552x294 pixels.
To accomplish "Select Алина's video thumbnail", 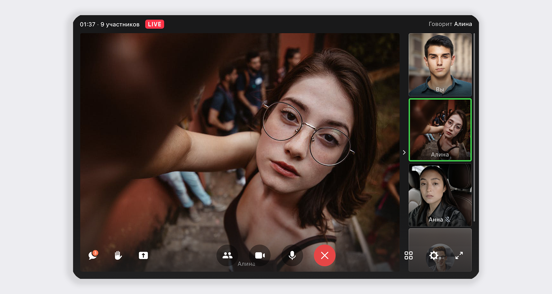I will [x=440, y=130].
